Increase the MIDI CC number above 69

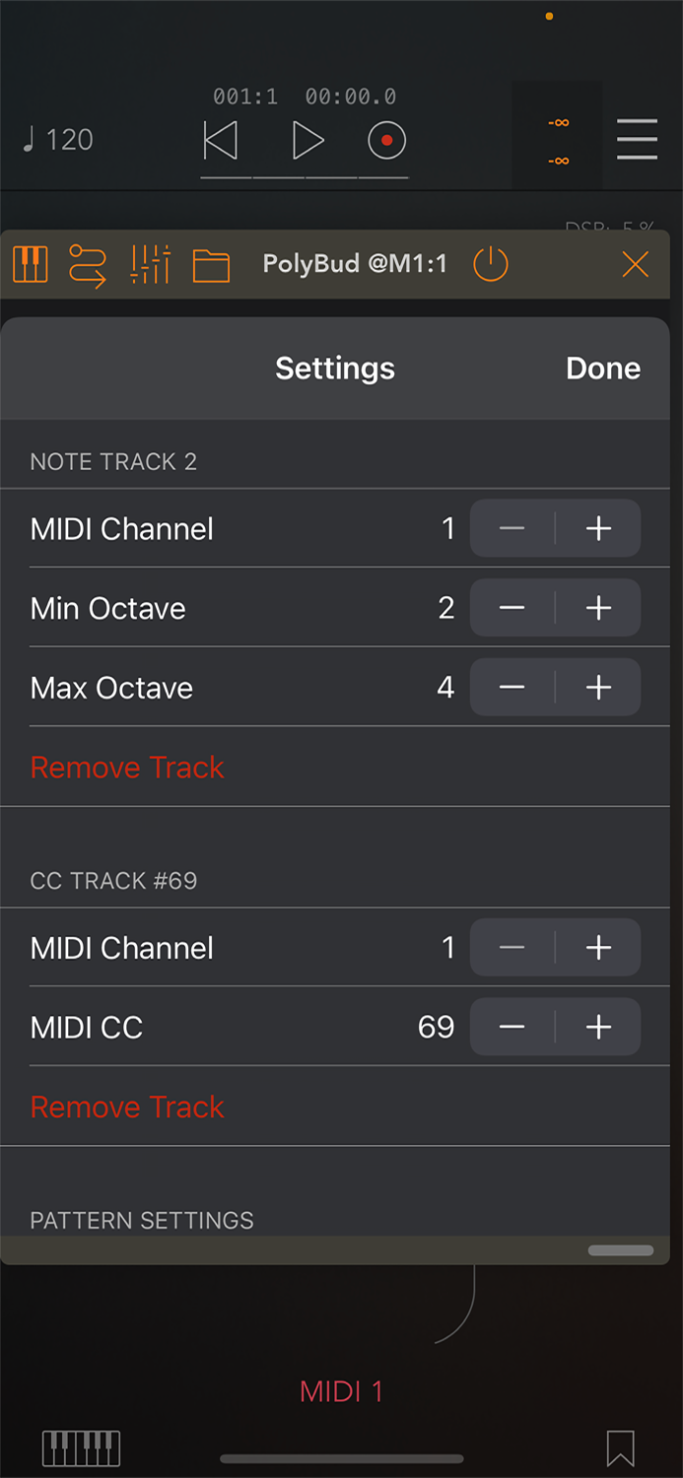point(597,1027)
